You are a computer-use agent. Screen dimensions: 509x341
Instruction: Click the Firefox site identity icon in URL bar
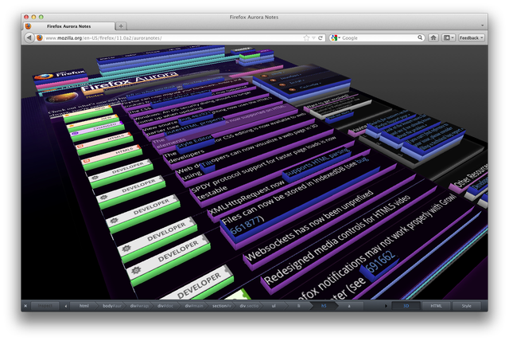[40, 37]
